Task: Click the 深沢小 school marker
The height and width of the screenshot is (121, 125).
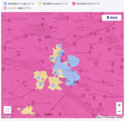Action: [x=95, y=34]
